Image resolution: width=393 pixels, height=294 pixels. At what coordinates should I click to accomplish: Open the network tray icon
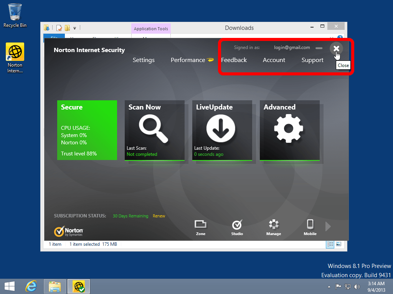point(348,287)
